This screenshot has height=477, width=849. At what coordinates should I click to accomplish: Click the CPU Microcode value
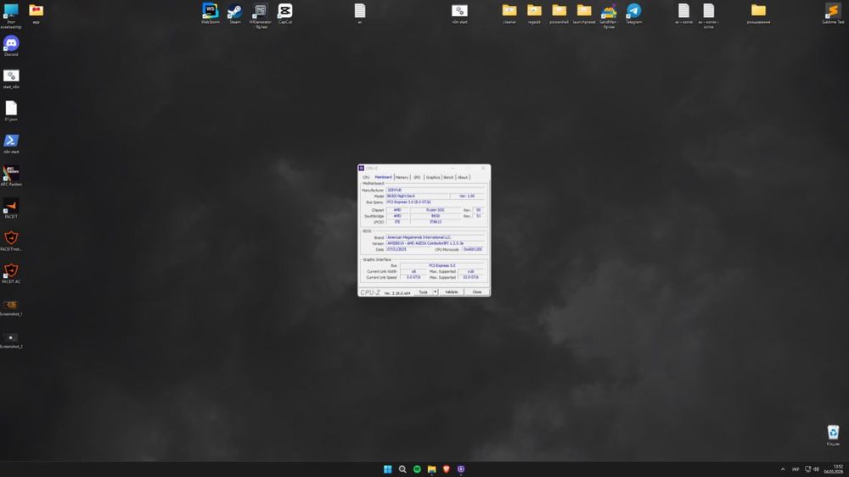[473, 249]
